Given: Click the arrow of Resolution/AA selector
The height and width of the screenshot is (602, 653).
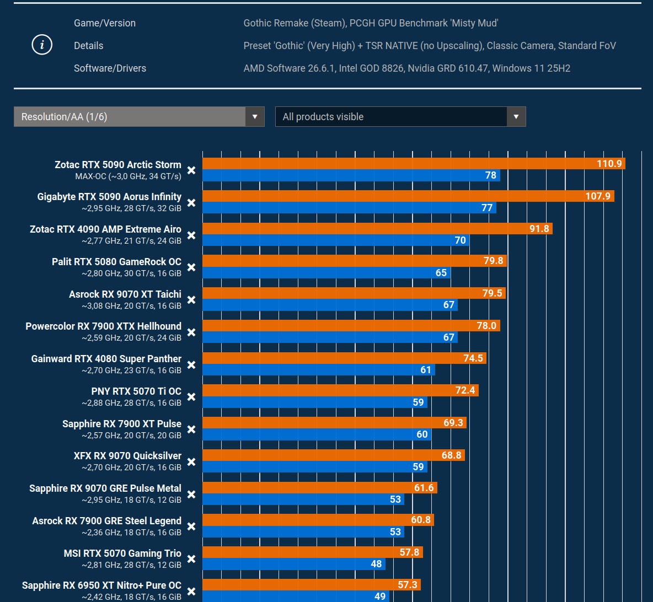Looking at the screenshot, I should tap(255, 116).
